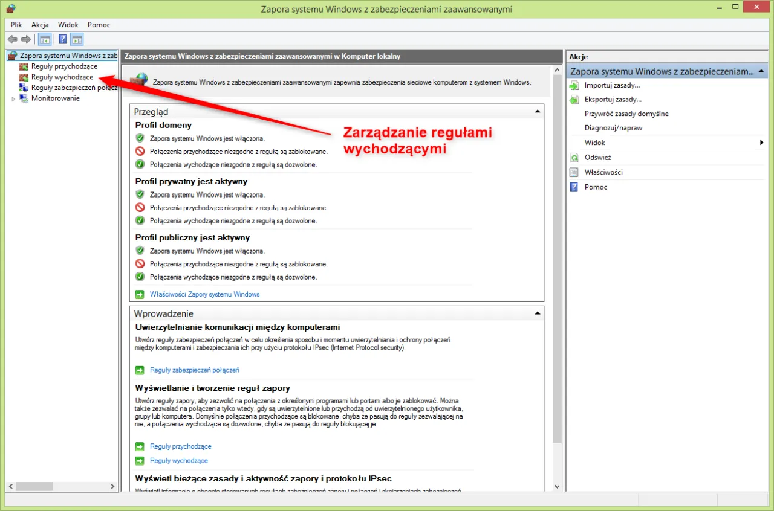
Task: Open the Akcja menu
Action: point(40,25)
